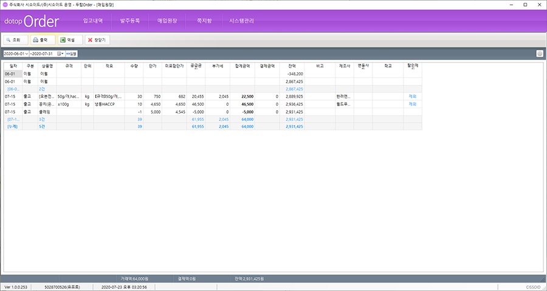Click the first 제외 link in 할인제 column
This screenshot has height=291, width=547.
[x=413, y=97]
